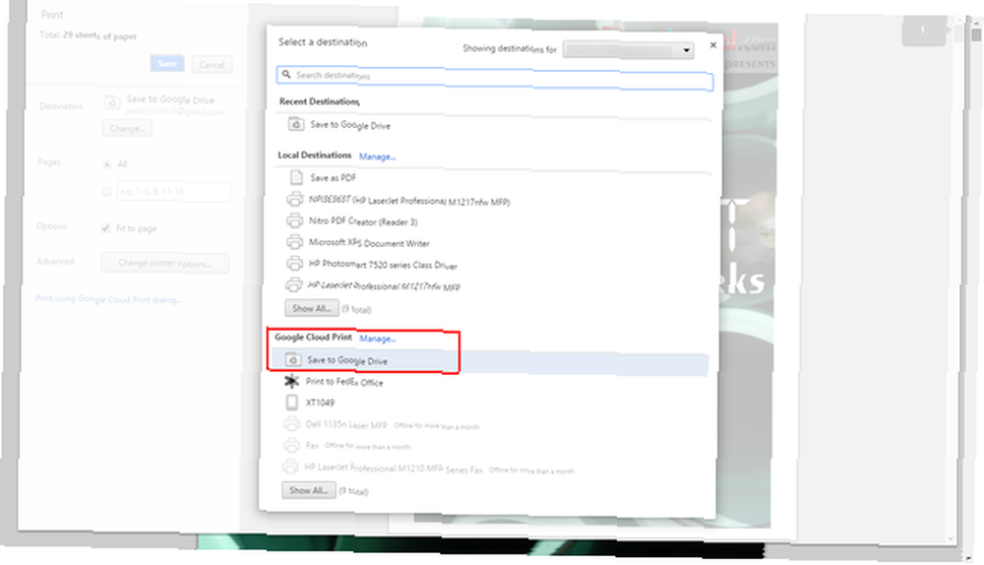Focus the Search destinations field

point(495,77)
